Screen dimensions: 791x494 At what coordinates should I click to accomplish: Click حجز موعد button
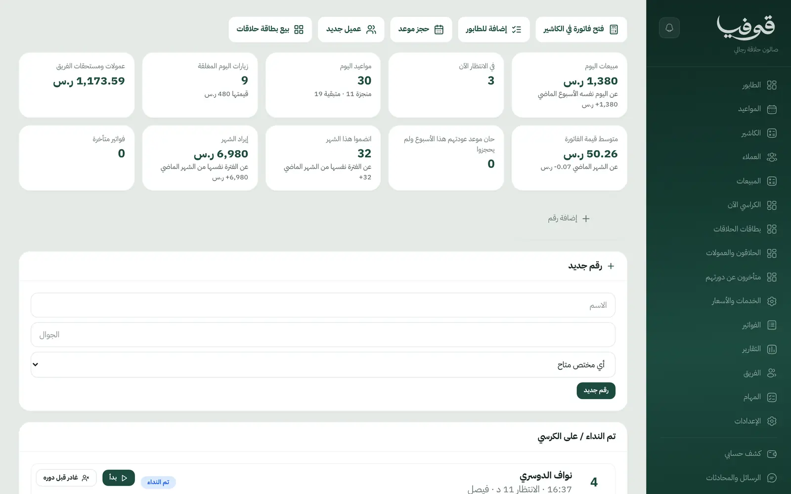[x=421, y=29]
